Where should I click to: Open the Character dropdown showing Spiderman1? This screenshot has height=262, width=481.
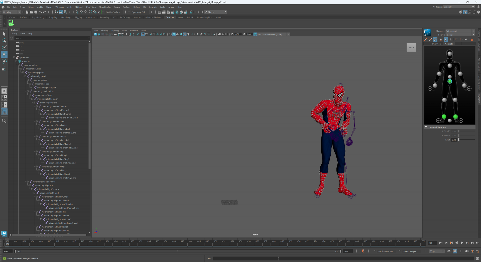click(x=460, y=31)
